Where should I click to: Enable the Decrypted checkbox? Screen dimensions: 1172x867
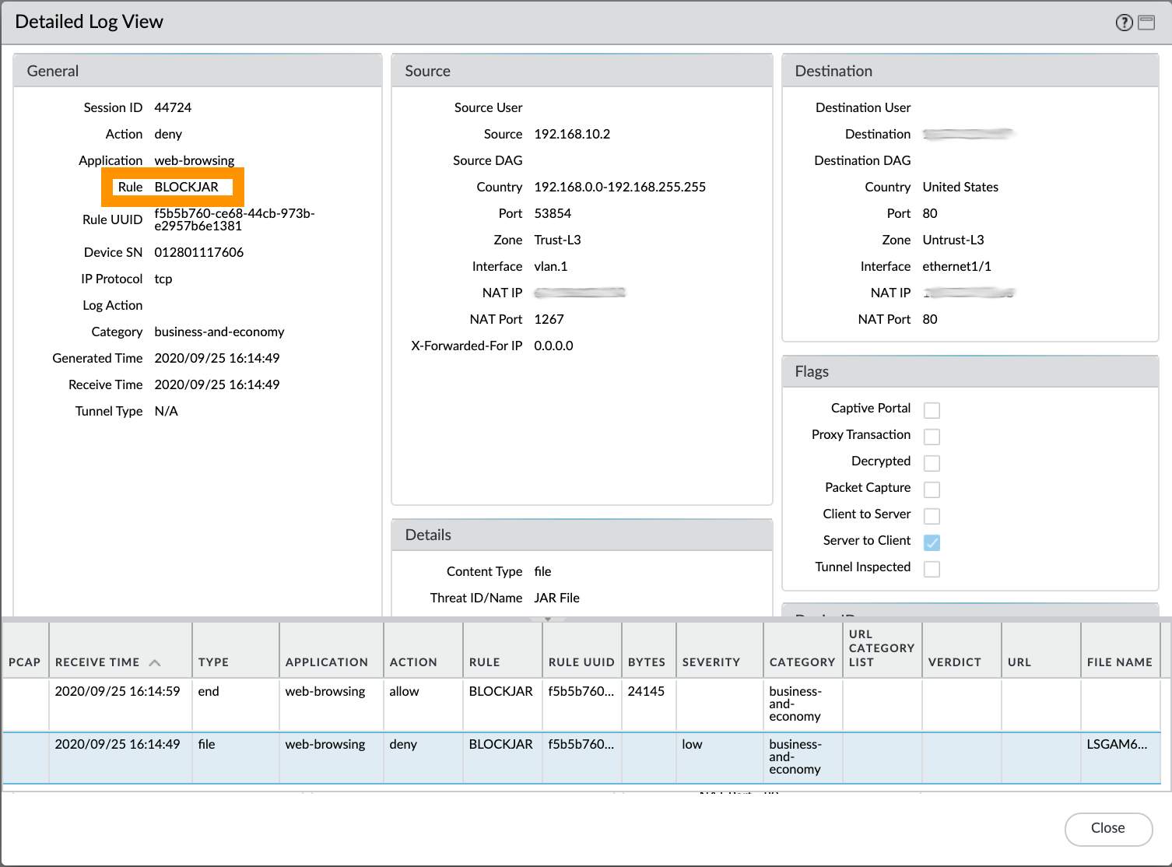932,462
